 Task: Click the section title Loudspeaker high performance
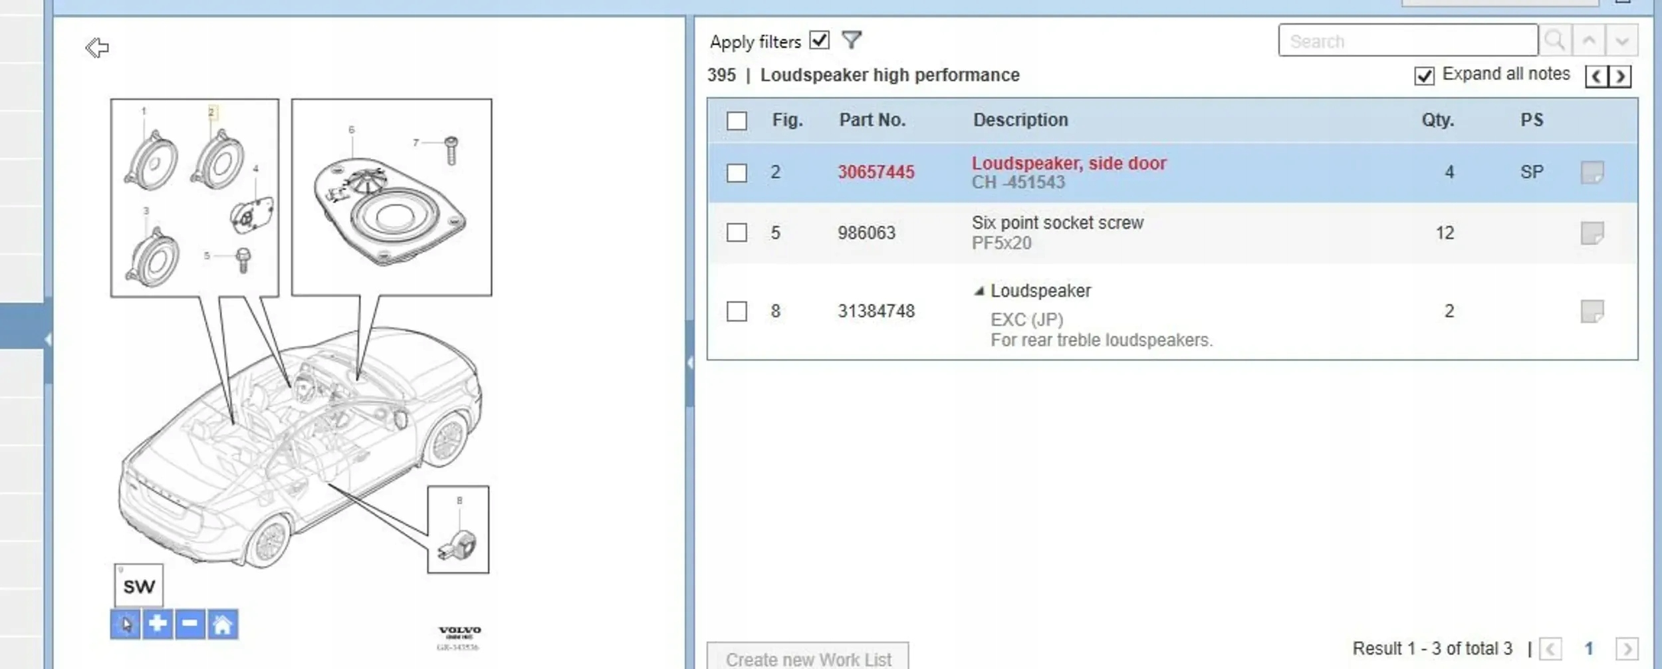click(x=890, y=75)
